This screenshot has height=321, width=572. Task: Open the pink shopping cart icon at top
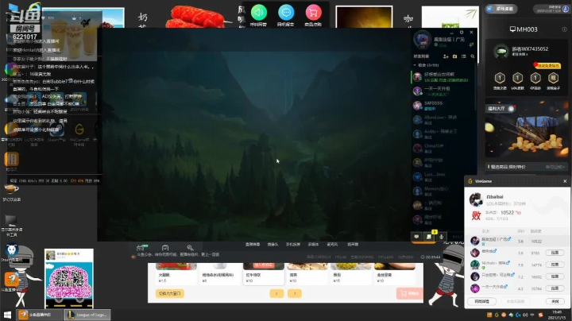pos(313,13)
